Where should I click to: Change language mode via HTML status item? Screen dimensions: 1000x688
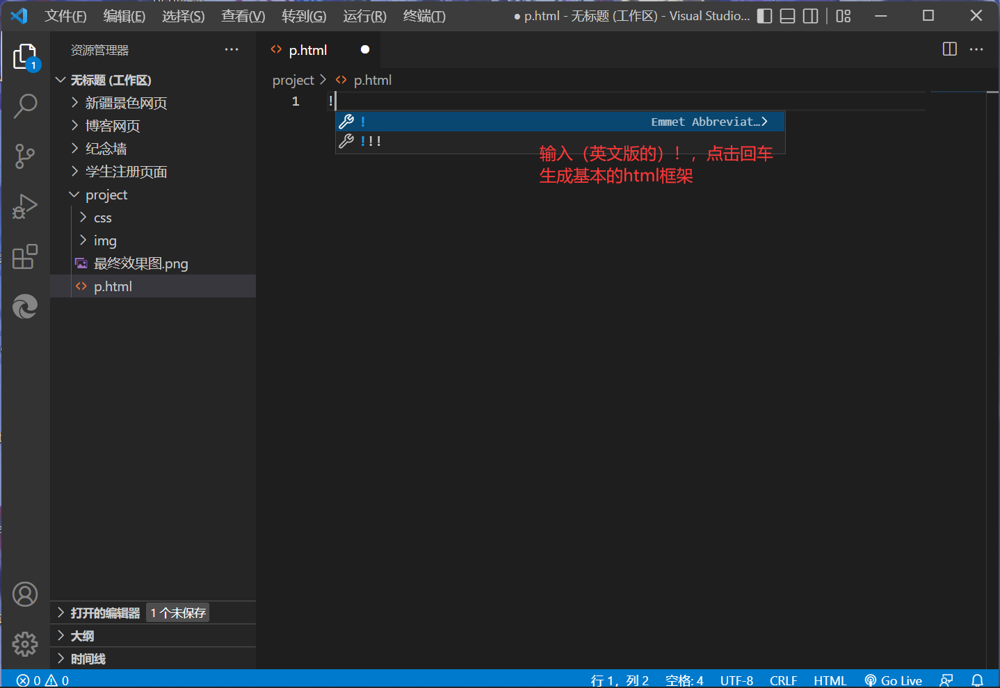(x=830, y=680)
